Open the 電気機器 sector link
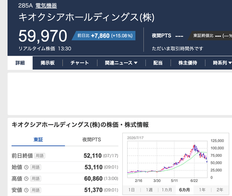Screen dimensions: 232x196 click(46, 6)
